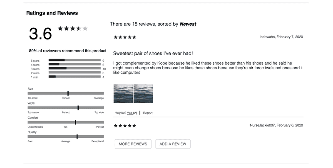Click the Add a Review button
This screenshot has height=168, width=333.
[x=173, y=144]
